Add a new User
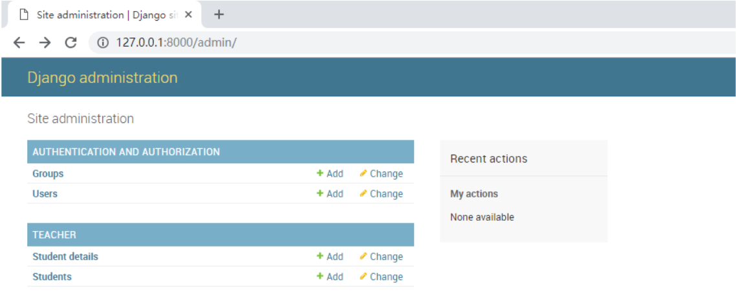 pyautogui.click(x=330, y=194)
